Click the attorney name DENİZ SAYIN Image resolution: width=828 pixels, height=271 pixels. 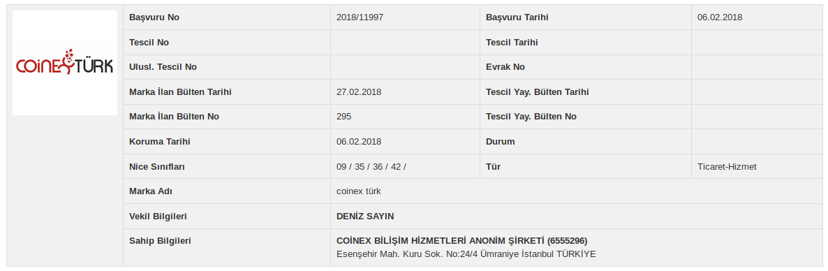pyautogui.click(x=365, y=216)
